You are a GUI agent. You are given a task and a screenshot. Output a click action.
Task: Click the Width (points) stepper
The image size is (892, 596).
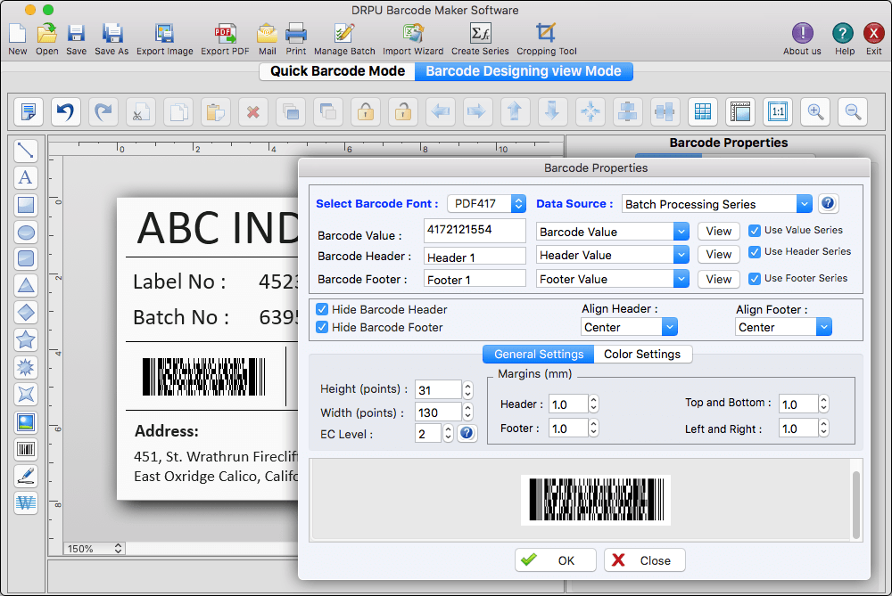click(467, 412)
